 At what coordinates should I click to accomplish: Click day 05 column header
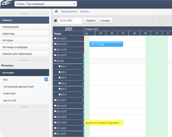(x=101, y=33)
